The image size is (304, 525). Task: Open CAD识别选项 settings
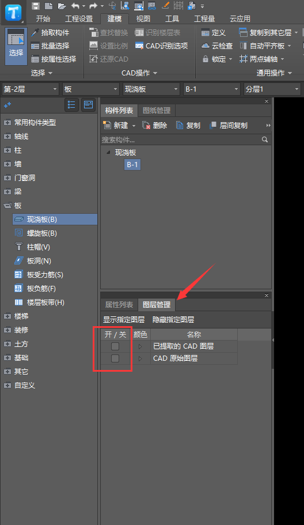(x=162, y=46)
